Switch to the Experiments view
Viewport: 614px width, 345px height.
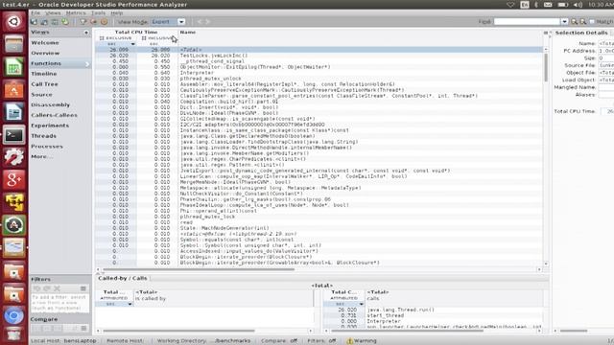[50, 126]
